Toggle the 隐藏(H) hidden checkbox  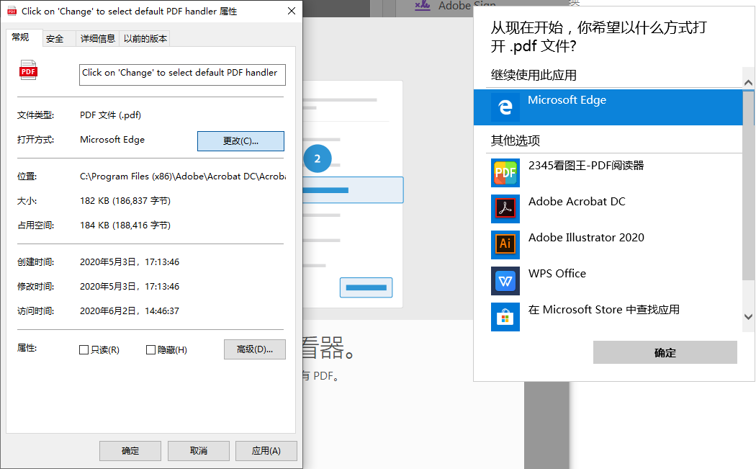click(x=150, y=350)
